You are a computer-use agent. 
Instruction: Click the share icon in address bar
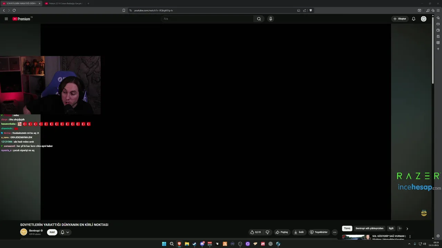305,10
